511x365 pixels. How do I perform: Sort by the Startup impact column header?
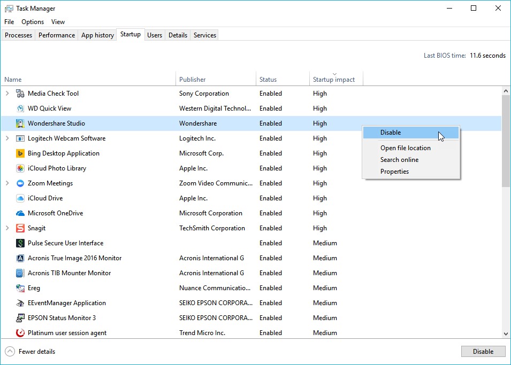[x=334, y=80]
